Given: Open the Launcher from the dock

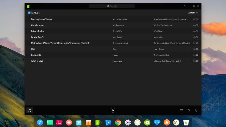Looking at the screenshot, I should [40, 123].
